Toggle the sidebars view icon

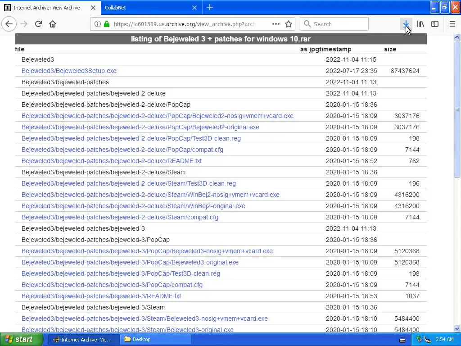coord(435,24)
